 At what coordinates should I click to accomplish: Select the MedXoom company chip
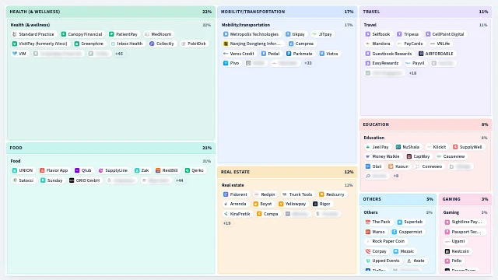(158, 34)
